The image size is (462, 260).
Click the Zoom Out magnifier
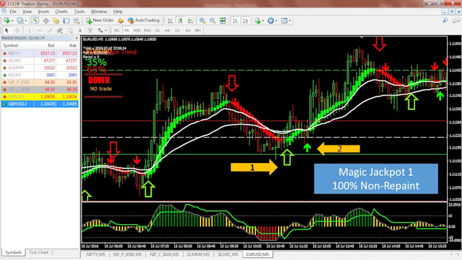point(213,20)
